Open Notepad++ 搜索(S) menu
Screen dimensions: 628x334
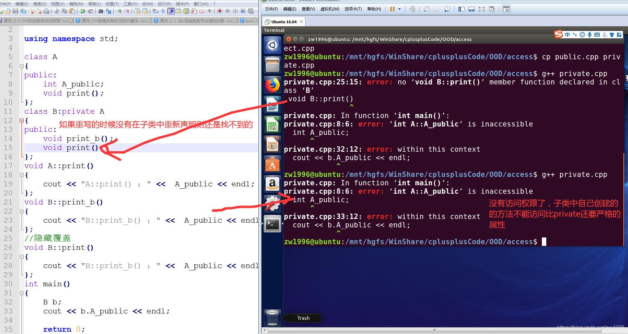tap(40, 4)
